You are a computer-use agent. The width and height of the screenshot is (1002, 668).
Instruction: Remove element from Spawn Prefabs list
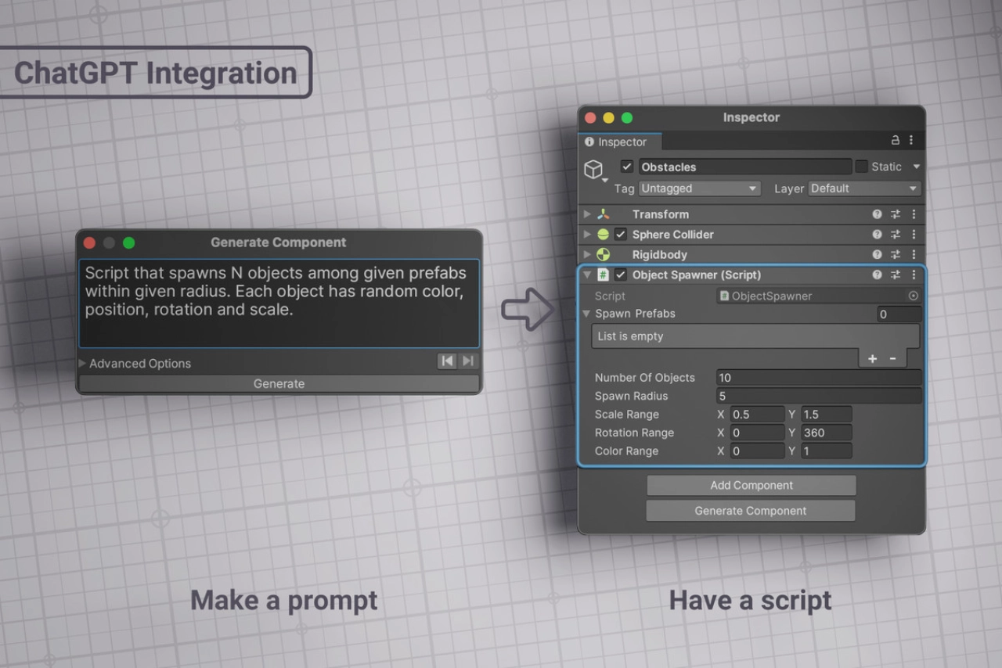click(x=893, y=359)
